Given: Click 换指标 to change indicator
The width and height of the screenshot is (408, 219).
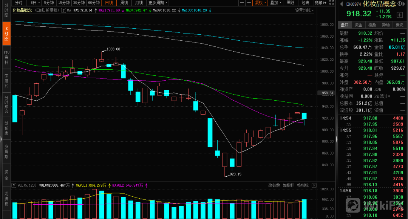Looking at the screenshot, I should click(303, 185).
